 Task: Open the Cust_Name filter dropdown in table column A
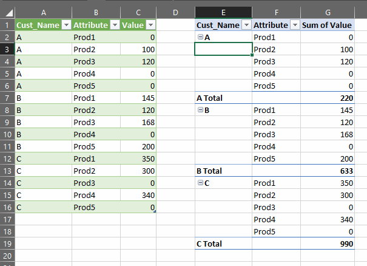point(67,25)
